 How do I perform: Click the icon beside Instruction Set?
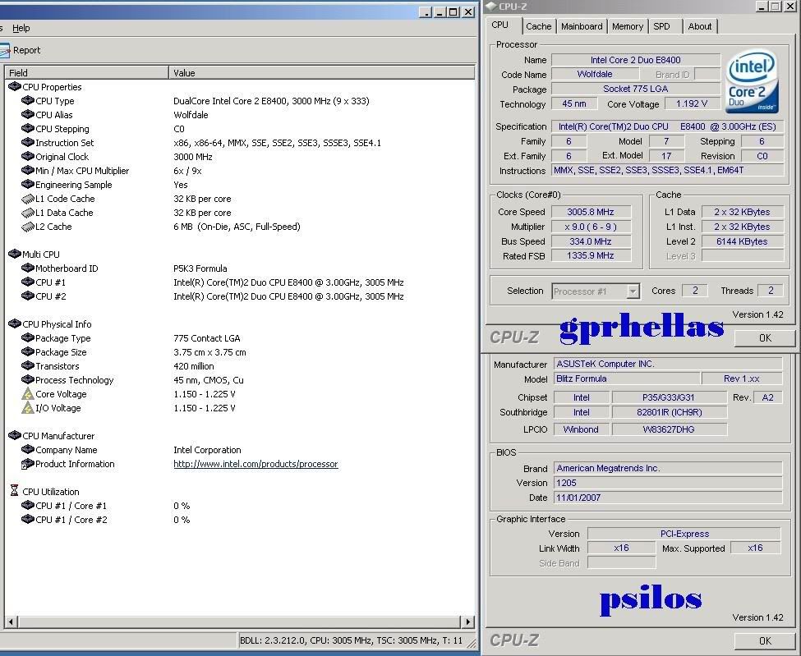coord(26,142)
